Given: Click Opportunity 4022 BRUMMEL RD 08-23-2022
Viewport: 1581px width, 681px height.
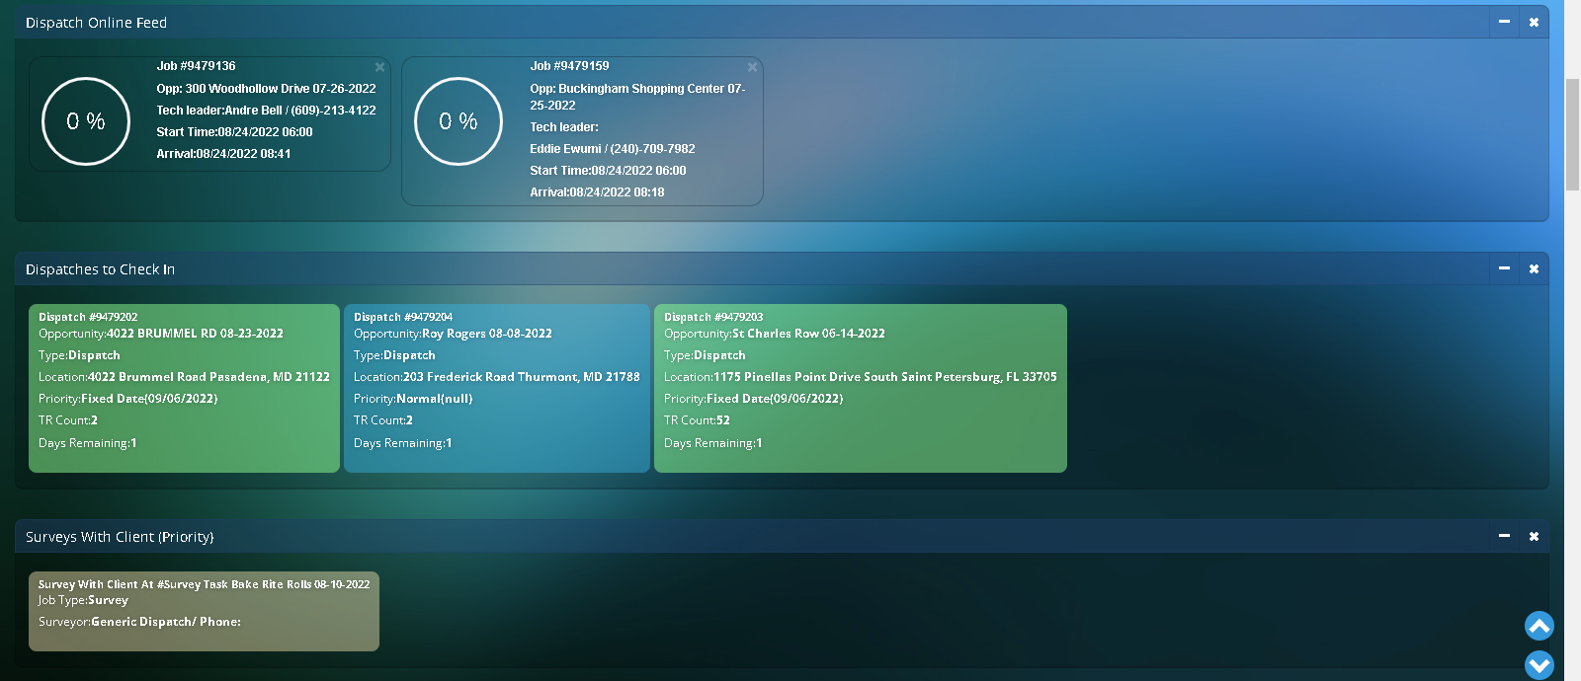Looking at the screenshot, I should click(x=161, y=334).
